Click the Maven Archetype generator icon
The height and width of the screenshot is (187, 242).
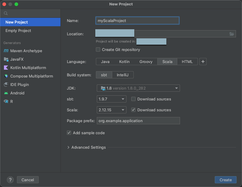click(6, 51)
